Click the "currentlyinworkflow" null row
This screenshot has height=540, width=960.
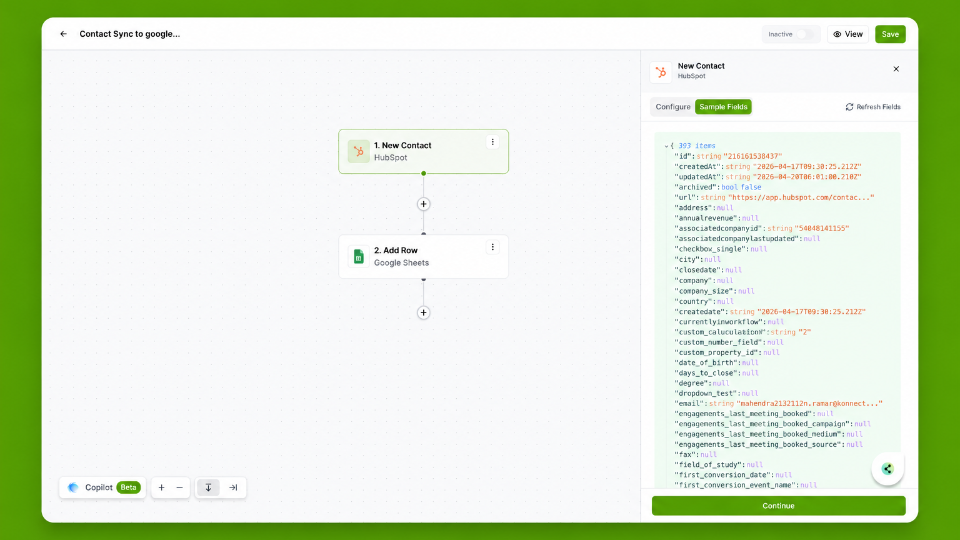(x=729, y=322)
